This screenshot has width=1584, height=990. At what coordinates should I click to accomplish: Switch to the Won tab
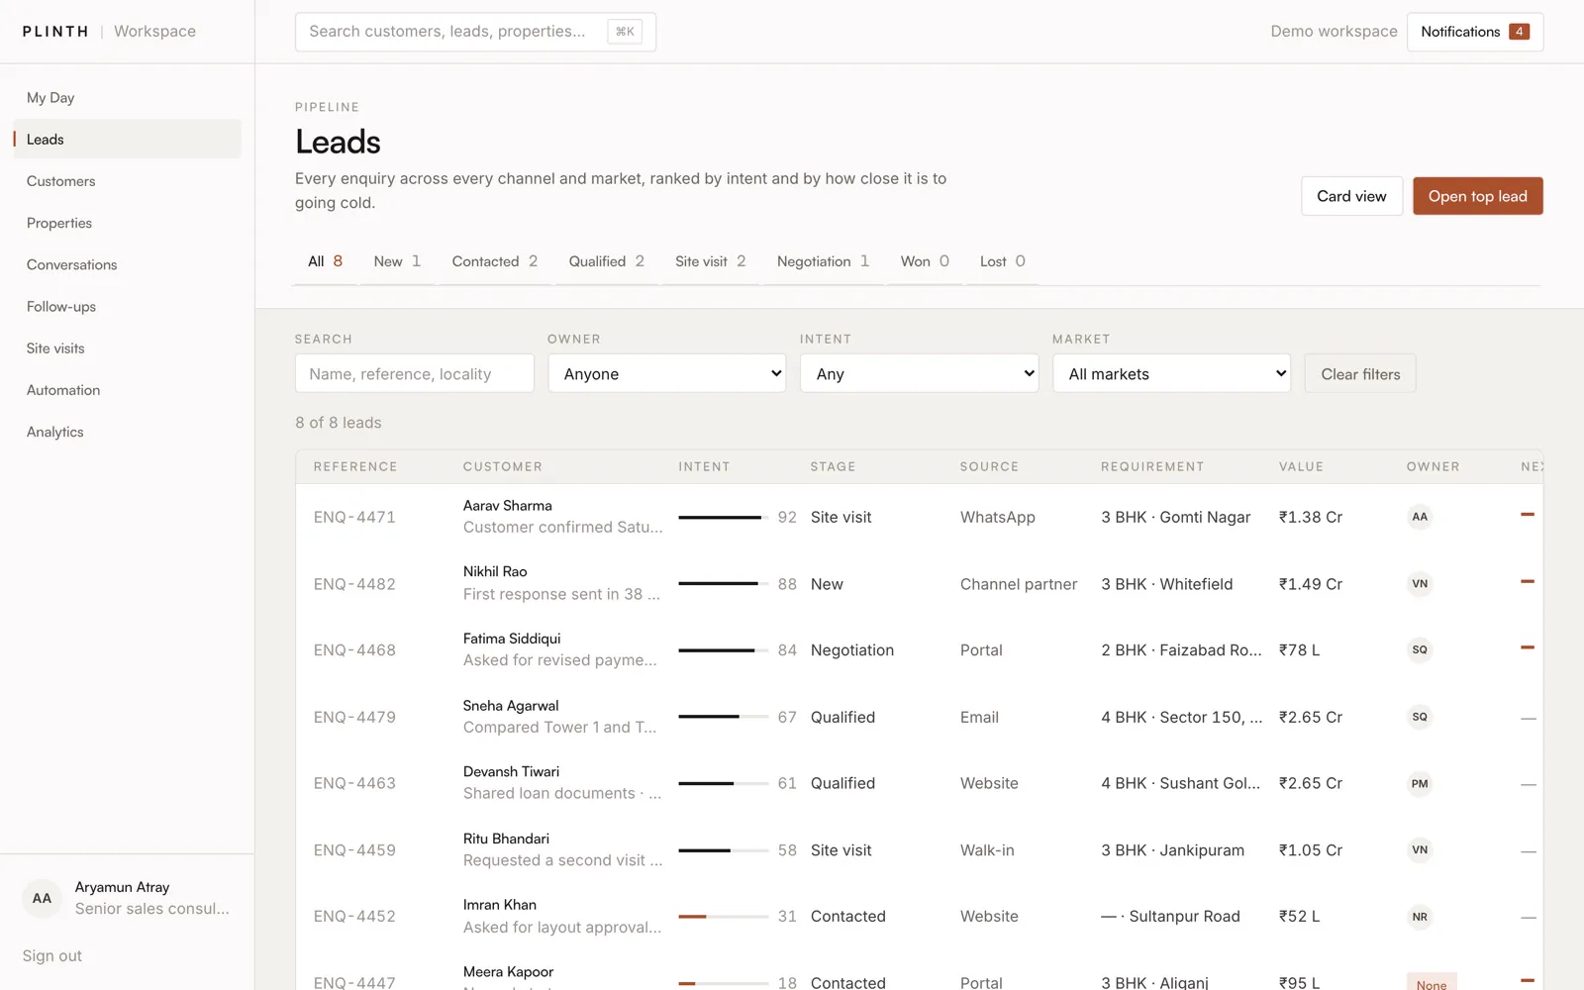point(925,261)
